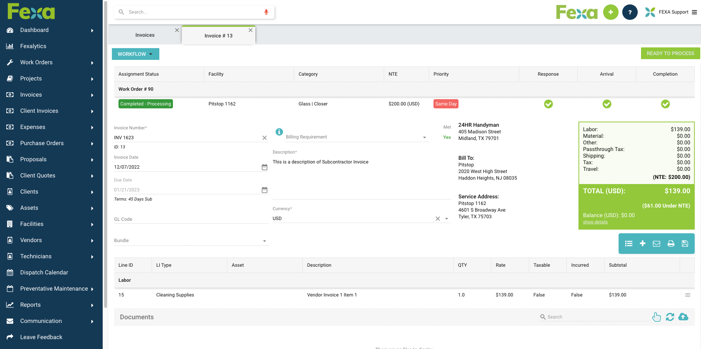Expand the Invoices section in the sidebar
This screenshot has width=701, height=349.
coord(92,95)
